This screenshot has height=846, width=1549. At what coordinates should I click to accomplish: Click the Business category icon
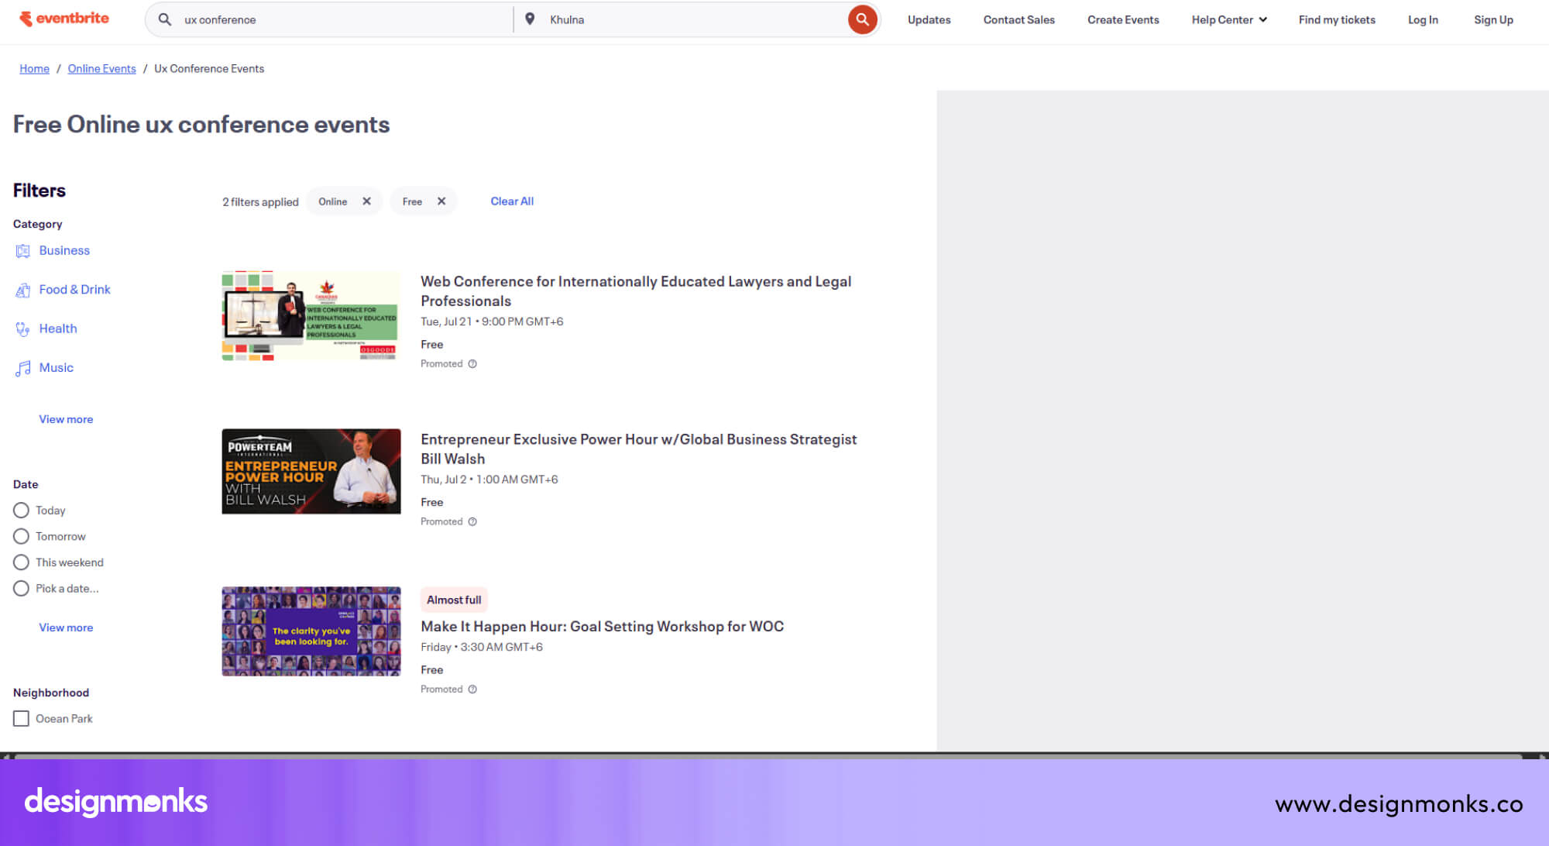22,251
